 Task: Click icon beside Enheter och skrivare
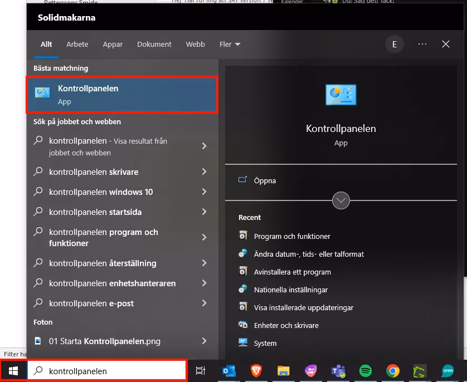243,325
